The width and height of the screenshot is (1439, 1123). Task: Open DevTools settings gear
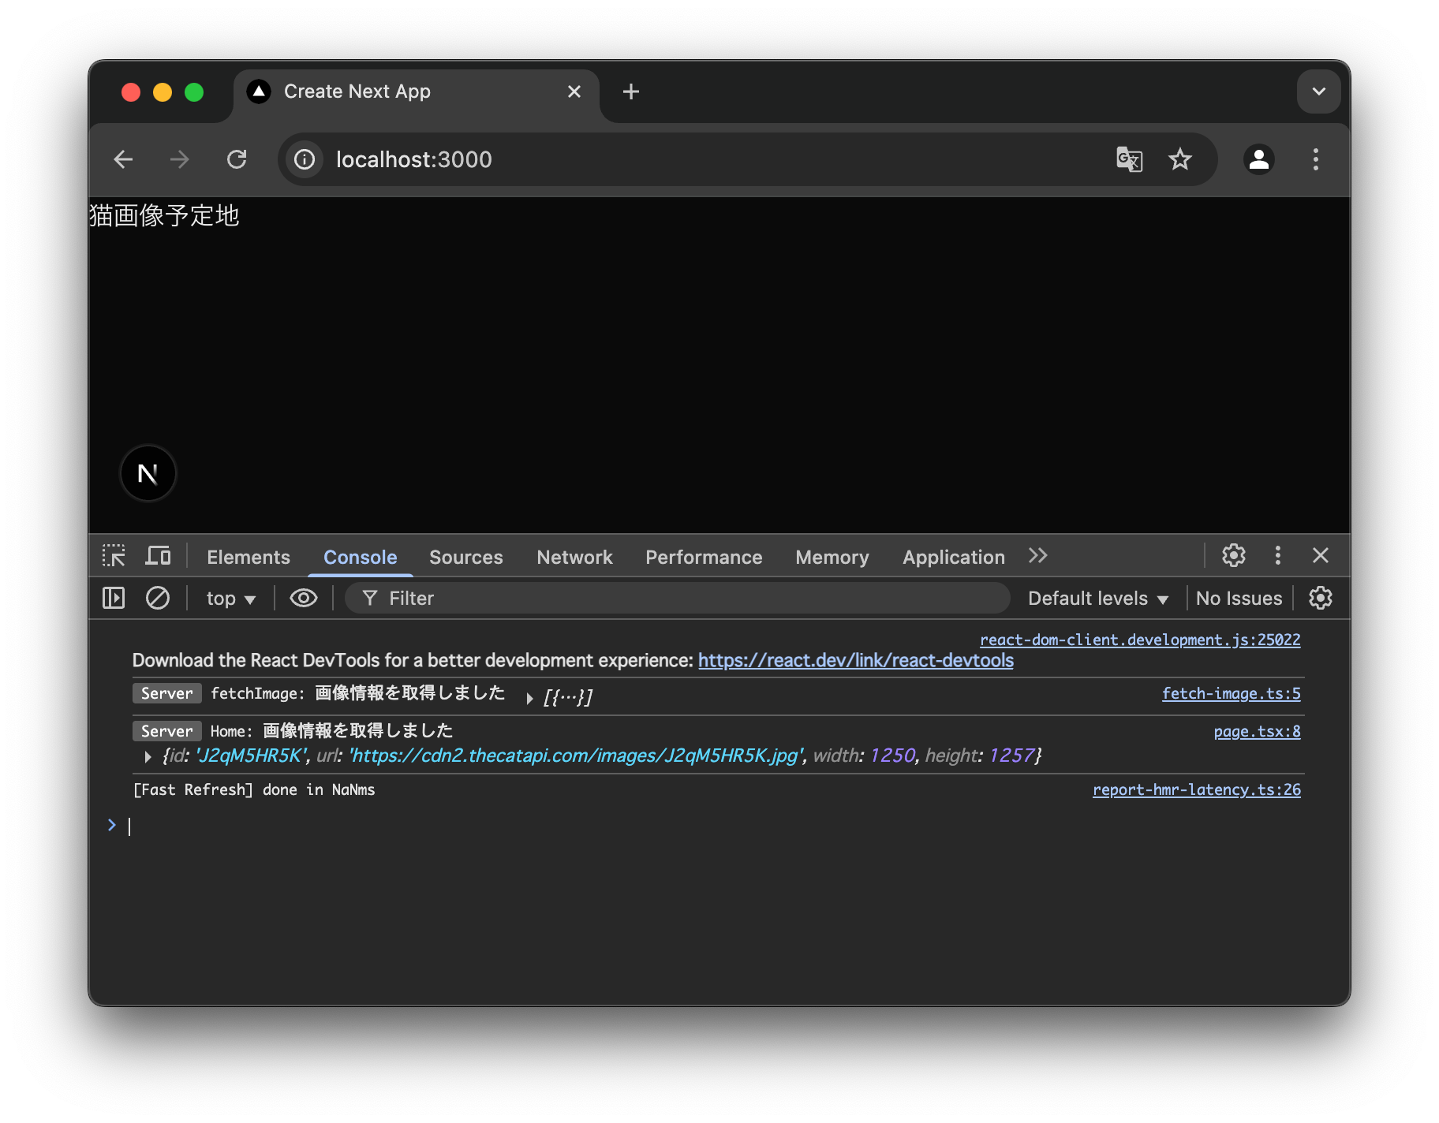1233,555
